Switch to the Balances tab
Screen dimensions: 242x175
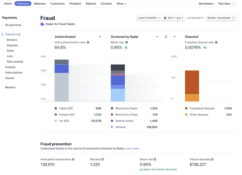click(40, 4)
